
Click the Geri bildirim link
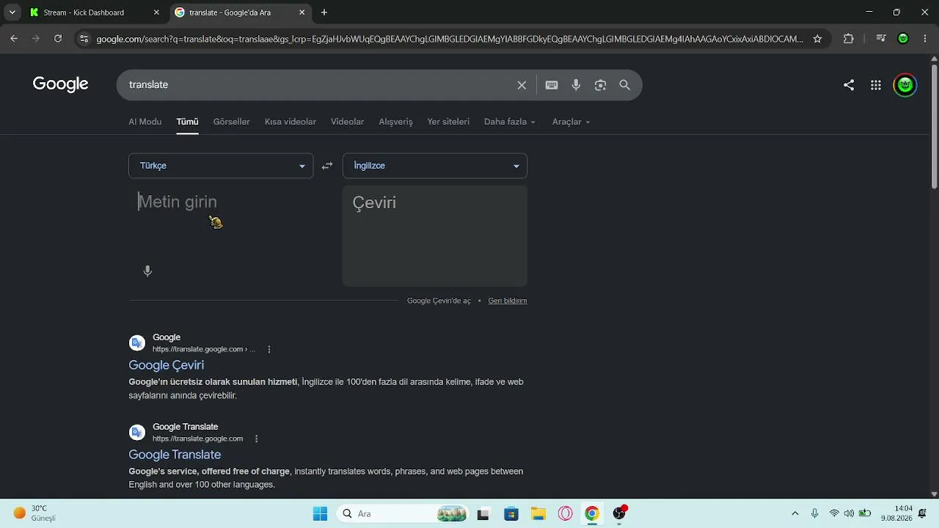coord(508,301)
